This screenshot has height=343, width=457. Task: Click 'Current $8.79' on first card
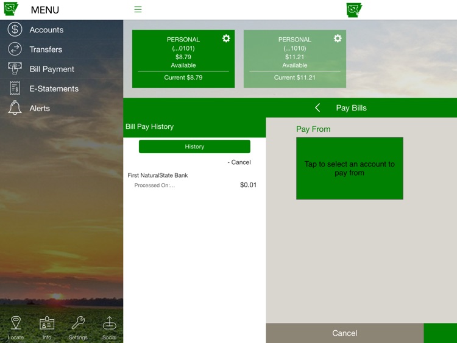(183, 78)
